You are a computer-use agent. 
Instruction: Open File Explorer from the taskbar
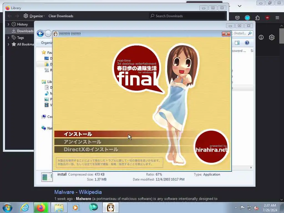(59, 207)
